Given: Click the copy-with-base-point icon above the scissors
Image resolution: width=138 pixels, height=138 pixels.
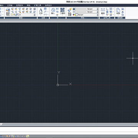Looking at the screenshot, I should point(123,9).
